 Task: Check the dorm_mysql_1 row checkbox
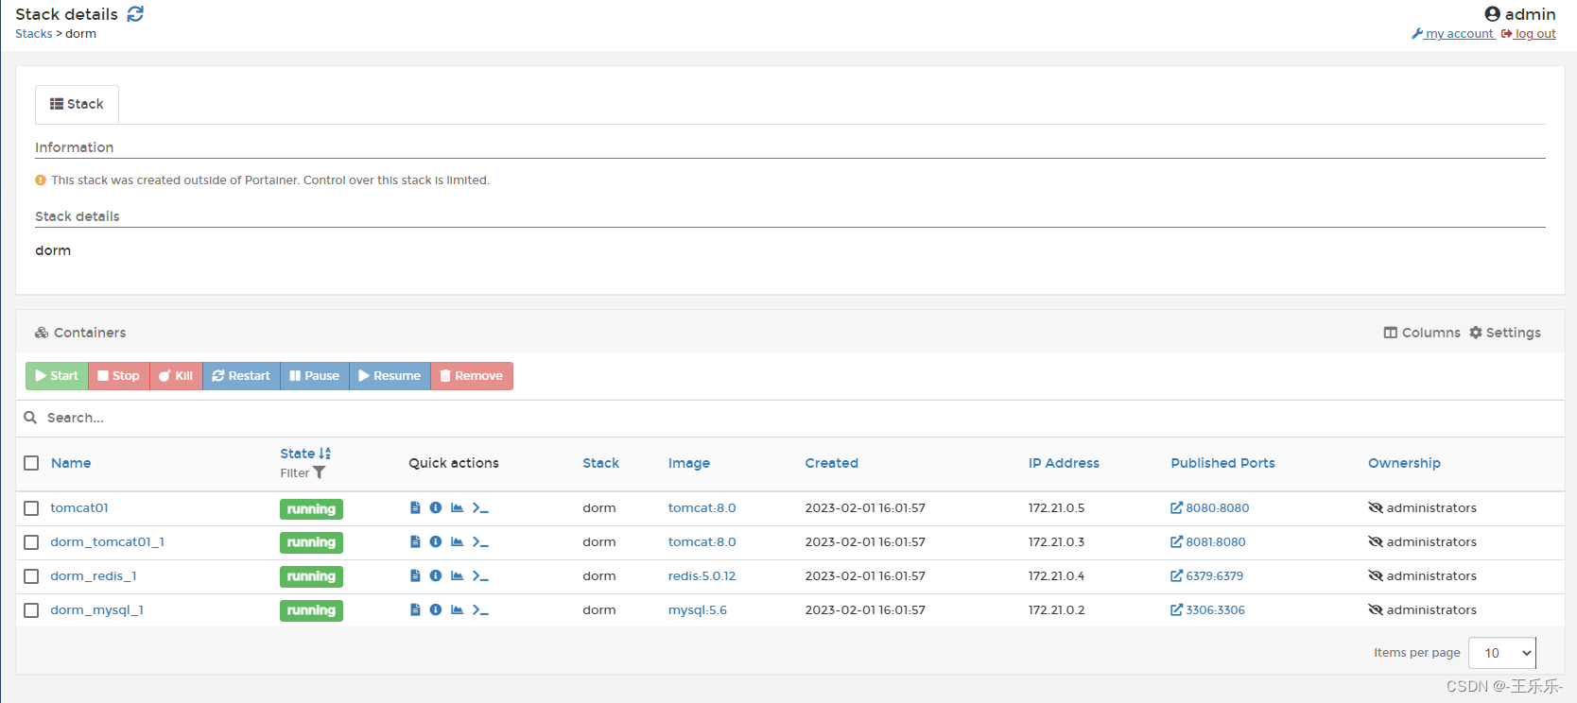pyautogui.click(x=31, y=610)
